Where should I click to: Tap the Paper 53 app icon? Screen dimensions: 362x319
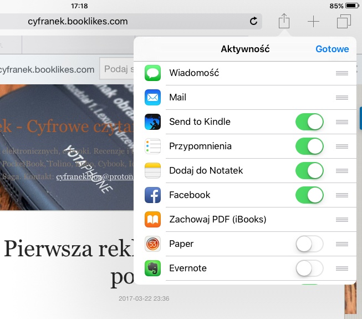tap(152, 244)
